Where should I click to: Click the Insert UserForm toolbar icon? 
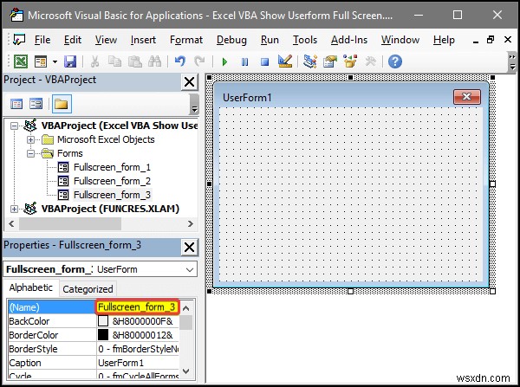point(41,61)
